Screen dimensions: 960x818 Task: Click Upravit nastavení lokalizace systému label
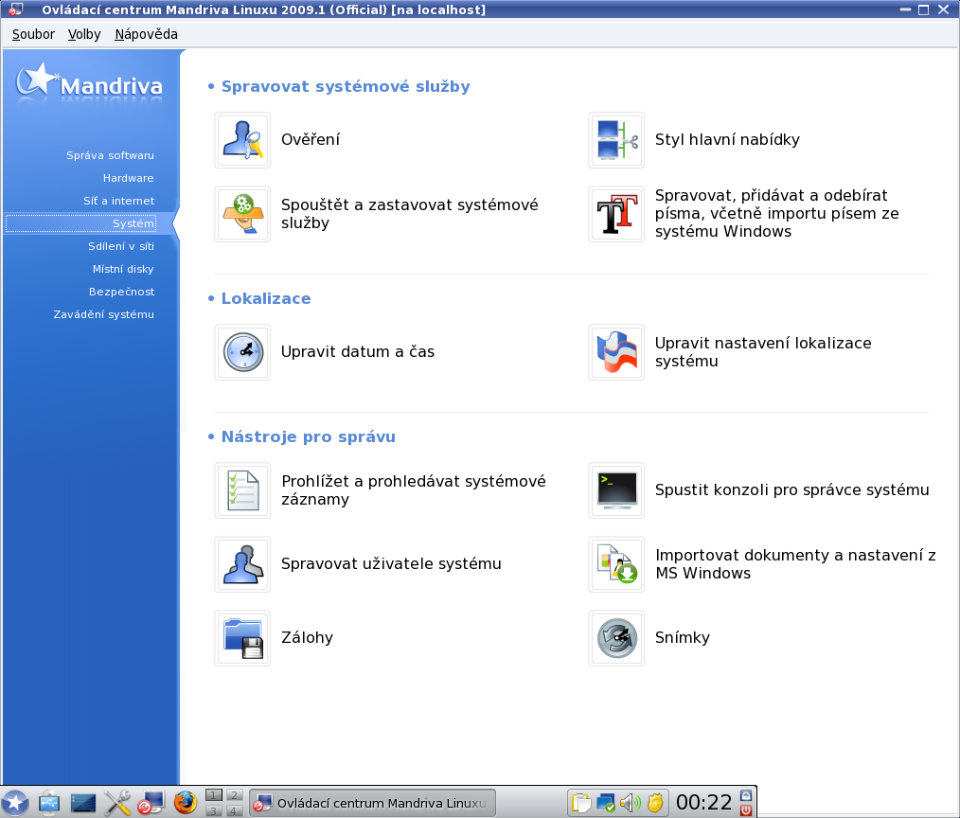tap(763, 352)
